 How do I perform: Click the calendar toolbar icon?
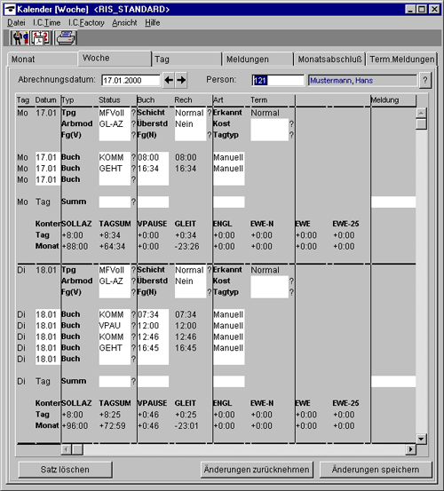pyautogui.click(x=41, y=38)
